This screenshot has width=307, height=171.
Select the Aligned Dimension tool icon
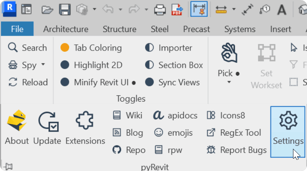tap(199, 9)
